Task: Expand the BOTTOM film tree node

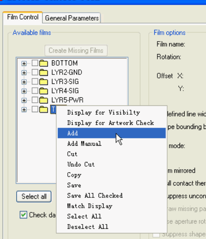Action: [24, 63]
